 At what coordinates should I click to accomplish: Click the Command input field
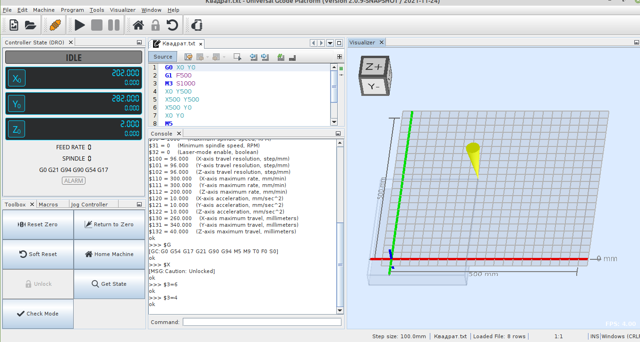tap(262, 322)
